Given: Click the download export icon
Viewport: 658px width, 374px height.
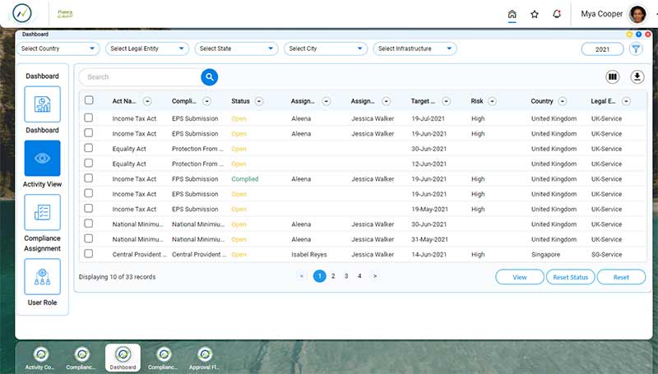Looking at the screenshot, I should 637,76.
